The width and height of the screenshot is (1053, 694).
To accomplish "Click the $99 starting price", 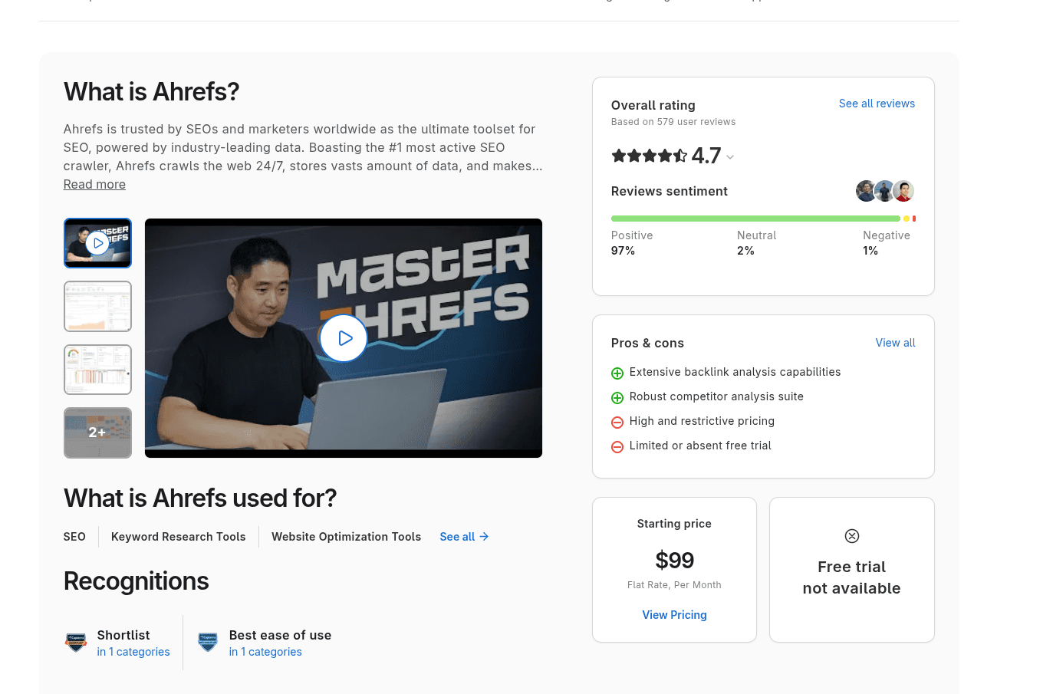I will pyautogui.click(x=674, y=561).
